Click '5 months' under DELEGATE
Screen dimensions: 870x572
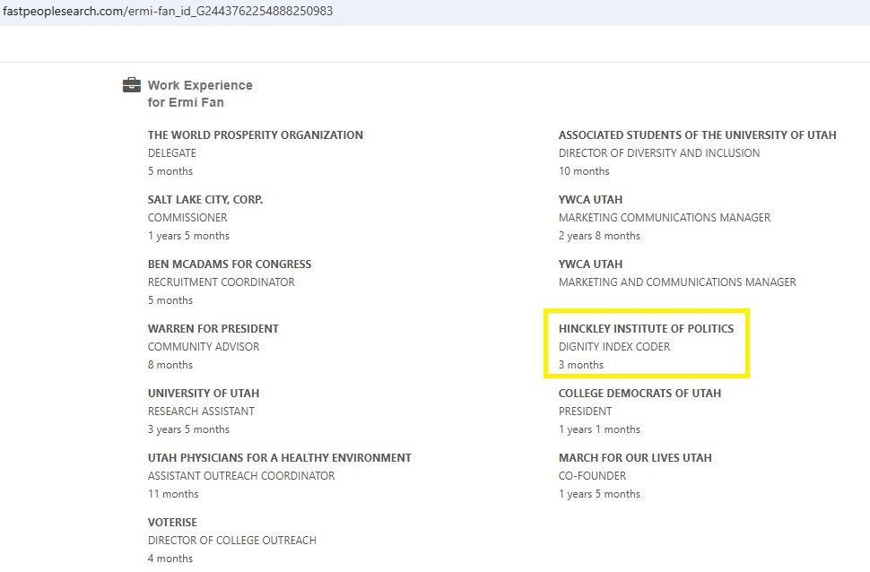click(x=170, y=171)
